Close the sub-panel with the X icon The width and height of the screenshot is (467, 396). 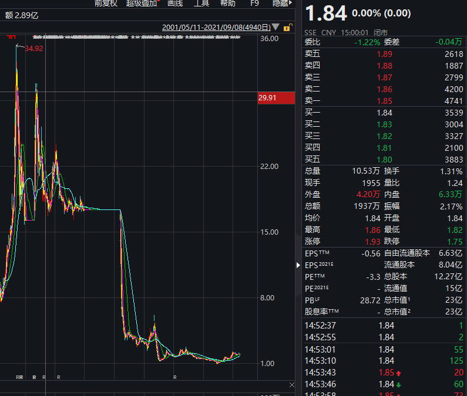pyautogui.click(x=291, y=385)
